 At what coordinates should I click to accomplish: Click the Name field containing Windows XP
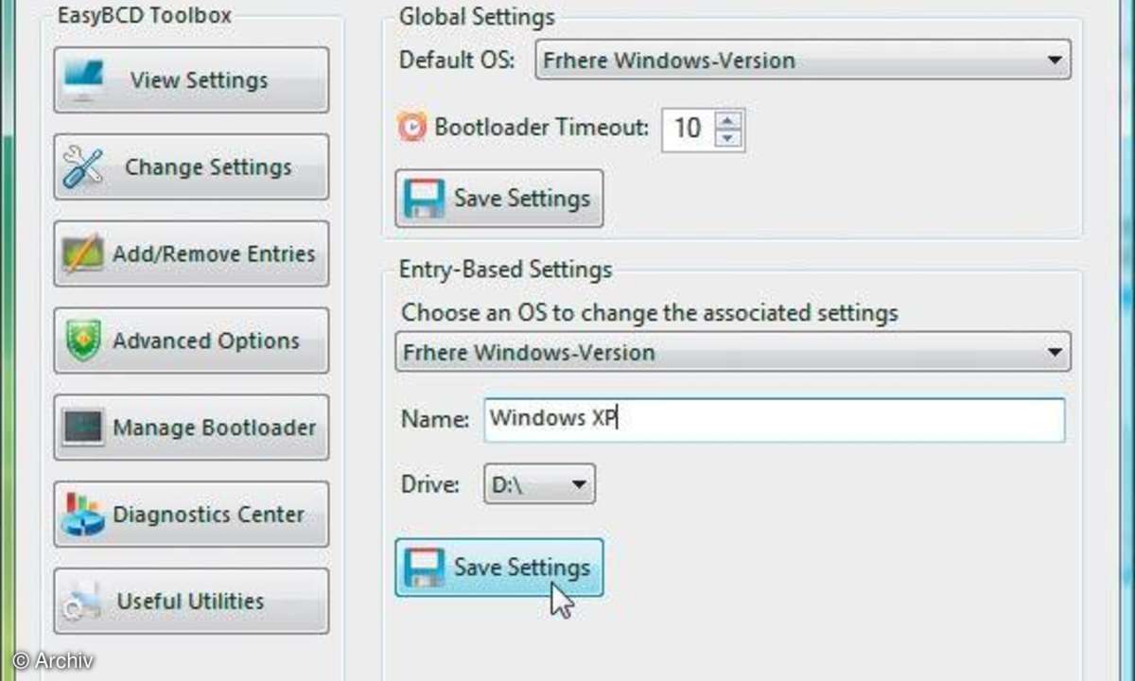(x=774, y=419)
